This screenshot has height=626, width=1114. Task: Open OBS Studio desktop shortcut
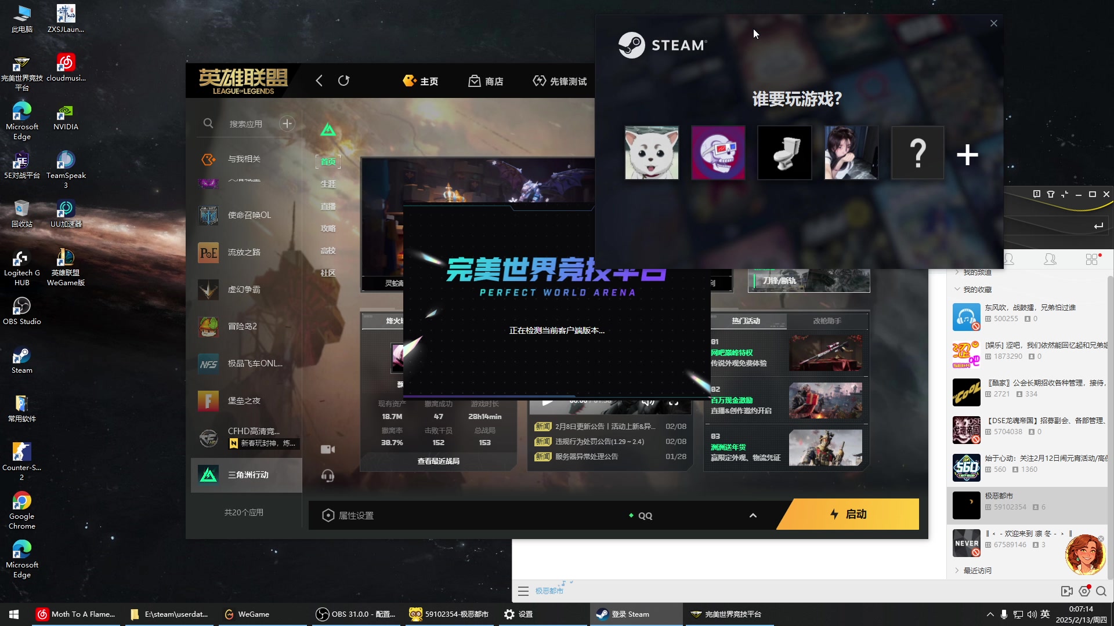(x=22, y=311)
